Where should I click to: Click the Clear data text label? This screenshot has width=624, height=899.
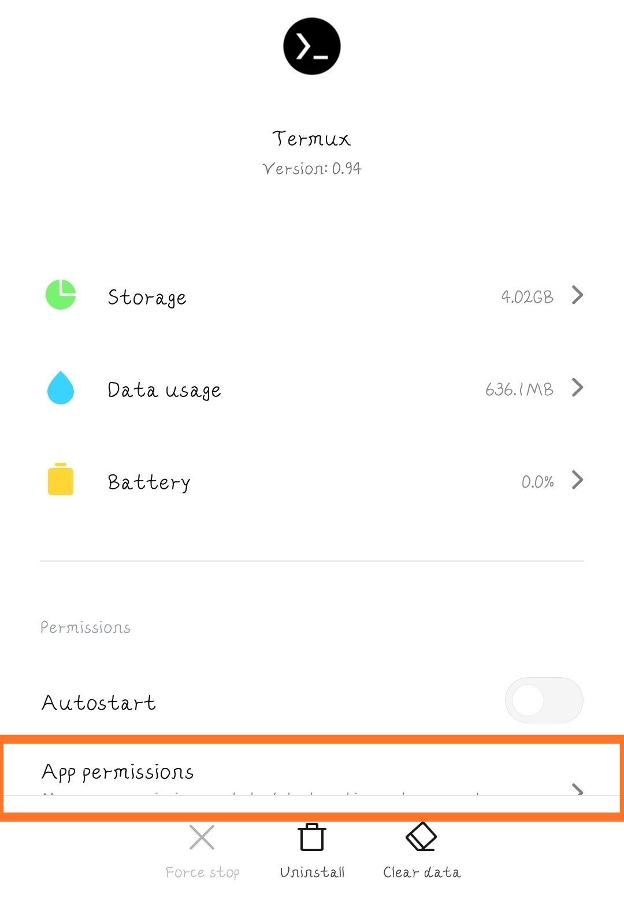coord(422,872)
